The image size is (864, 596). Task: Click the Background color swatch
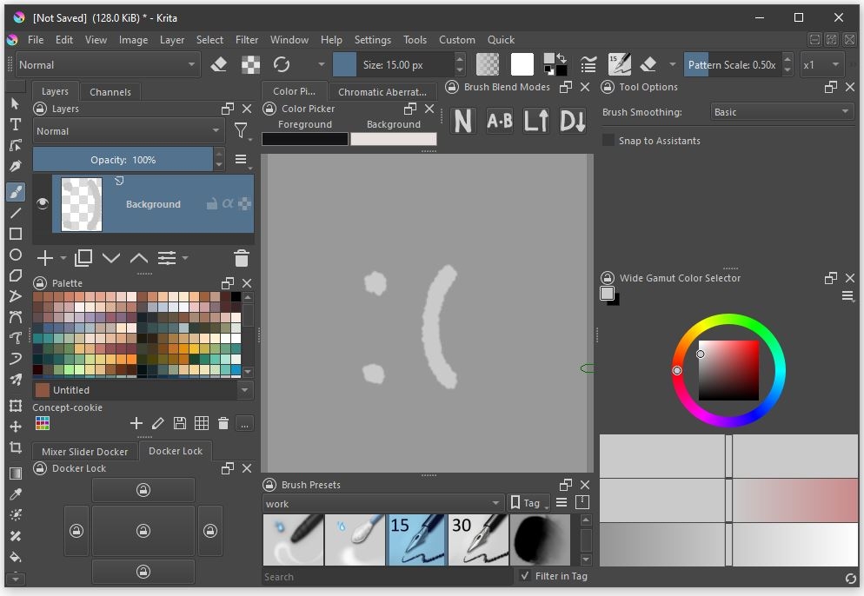(393, 139)
